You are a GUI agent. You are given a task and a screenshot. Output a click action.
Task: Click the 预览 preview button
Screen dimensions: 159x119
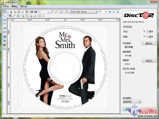point(149,61)
